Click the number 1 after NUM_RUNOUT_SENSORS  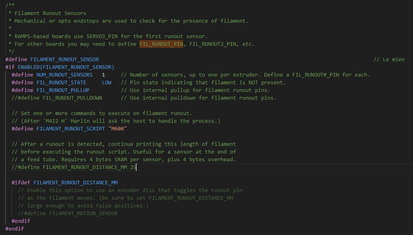103,75
